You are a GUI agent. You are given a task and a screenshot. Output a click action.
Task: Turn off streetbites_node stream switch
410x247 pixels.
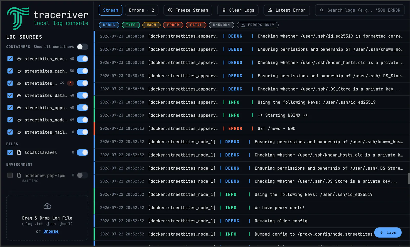83,120
